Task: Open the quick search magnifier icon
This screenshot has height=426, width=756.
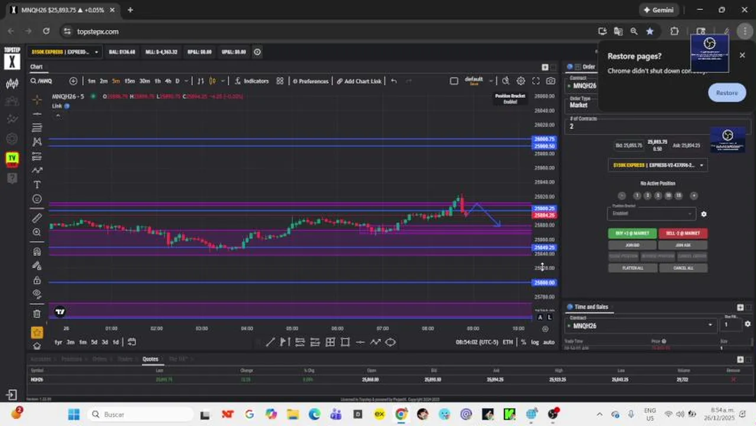Action: point(506,81)
